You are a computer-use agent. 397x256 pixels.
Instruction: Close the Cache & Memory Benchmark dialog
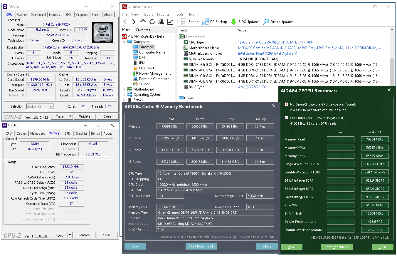[267, 246]
